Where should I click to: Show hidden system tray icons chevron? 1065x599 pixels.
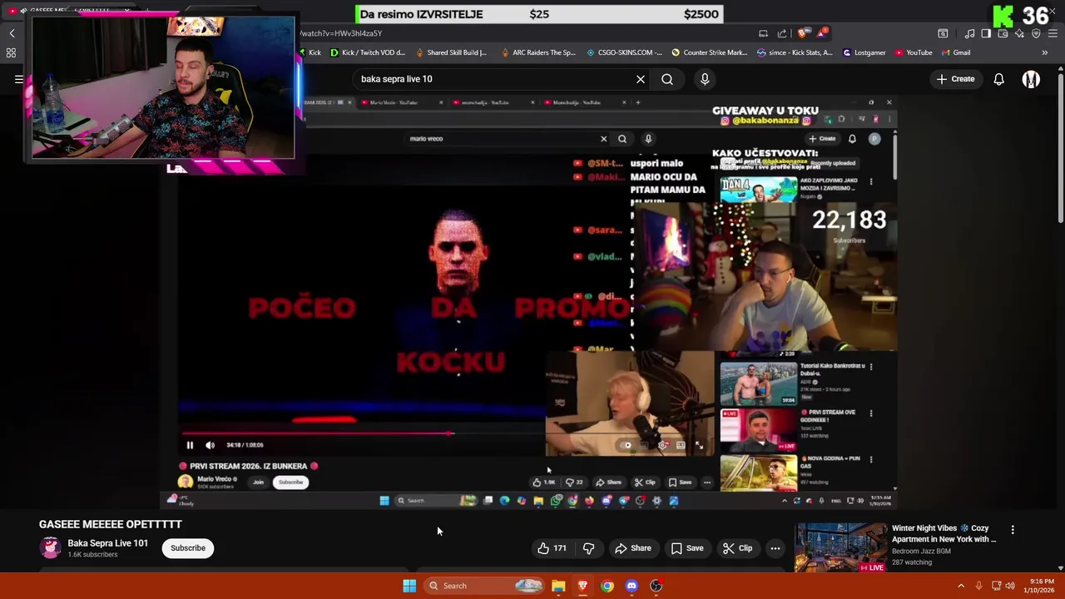tap(961, 586)
